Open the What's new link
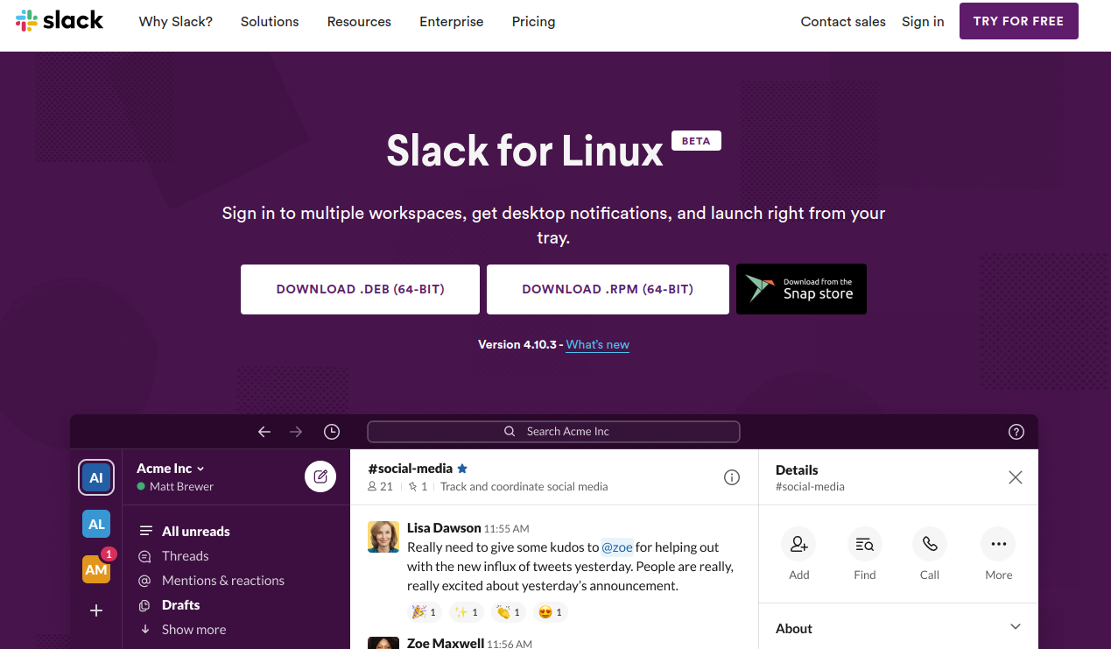The width and height of the screenshot is (1111, 649). [598, 344]
